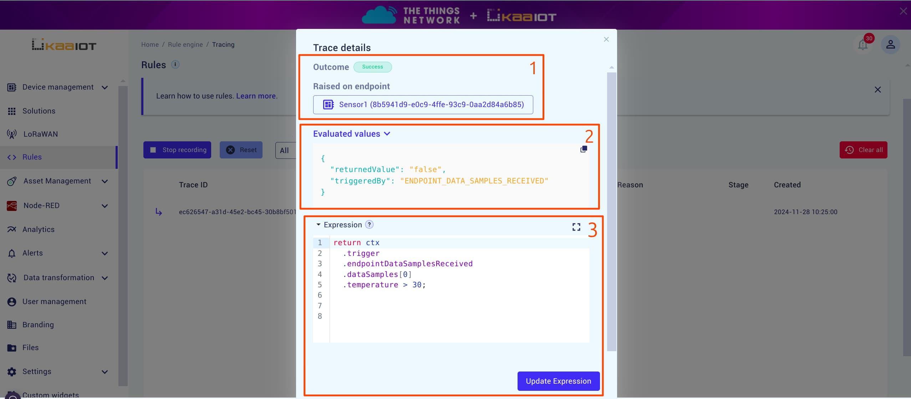Click the Update Expression button
The height and width of the screenshot is (399, 911).
click(x=558, y=381)
